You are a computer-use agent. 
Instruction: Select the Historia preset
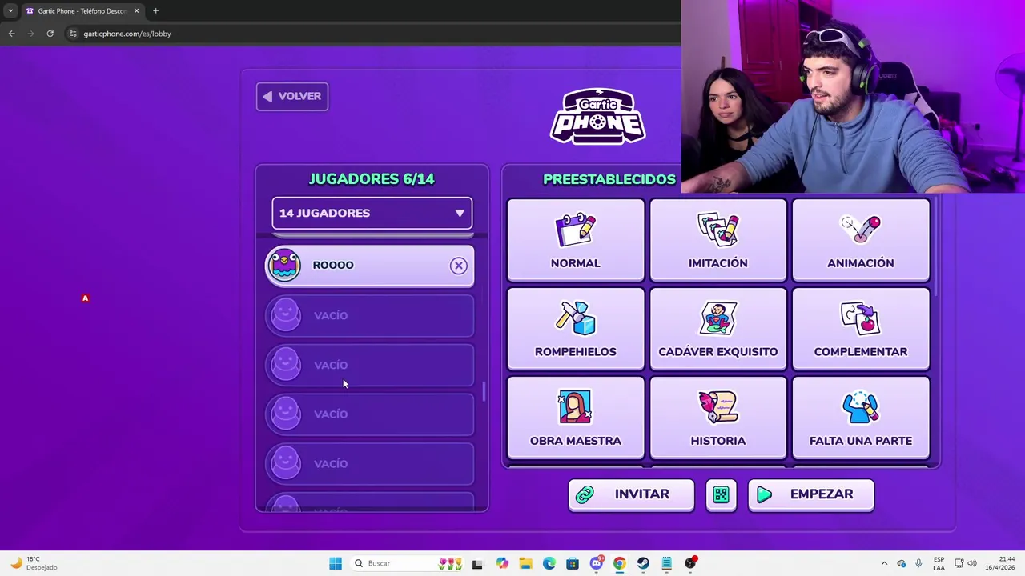717,417
